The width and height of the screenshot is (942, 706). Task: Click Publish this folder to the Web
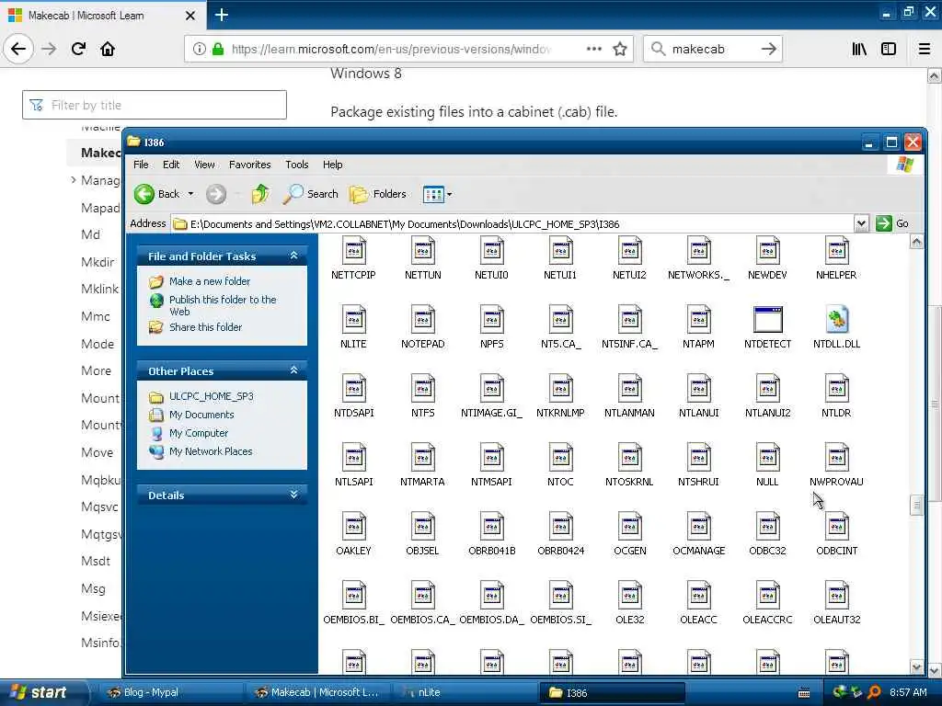coord(223,305)
